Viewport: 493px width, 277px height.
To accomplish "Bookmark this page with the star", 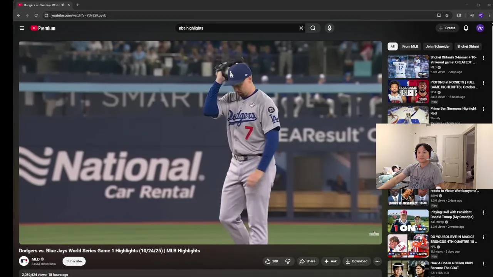I will click(x=447, y=15).
